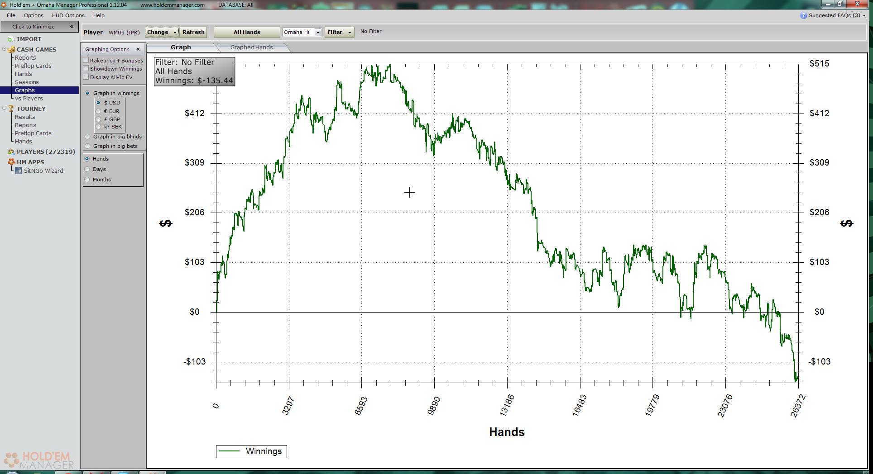Select the PLAYERS (272319) node label
The height and width of the screenshot is (474, 873).
pyautogui.click(x=46, y=152)
